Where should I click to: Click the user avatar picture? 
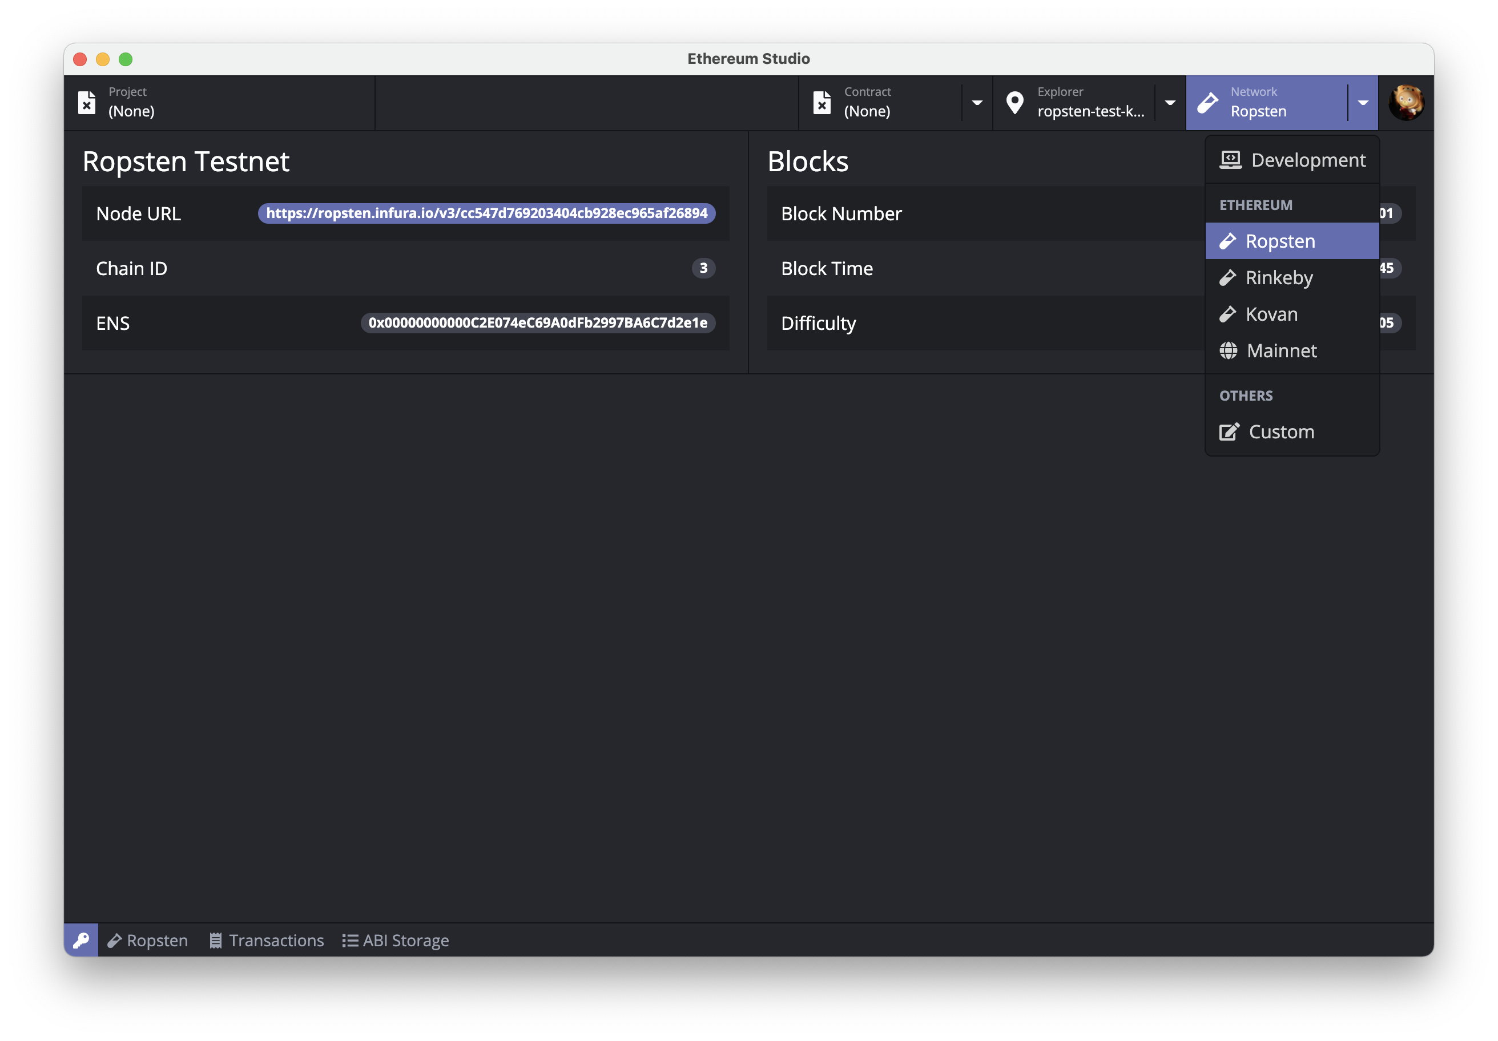(x=1406, y=102)
